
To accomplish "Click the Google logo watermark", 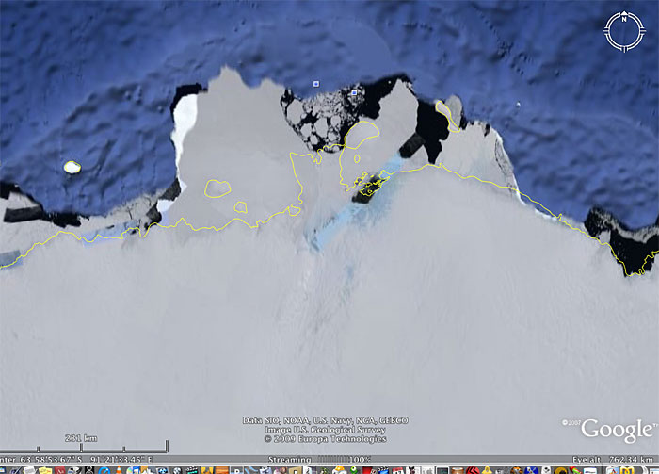I will [x=617, y=431].
